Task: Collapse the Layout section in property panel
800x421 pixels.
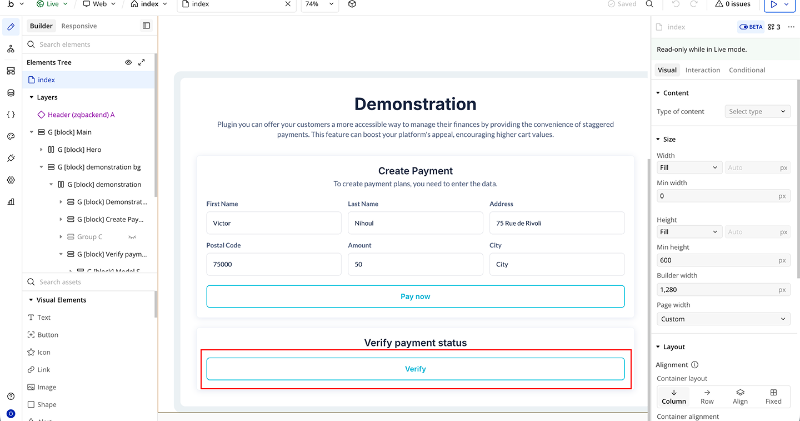Action: pyautogui.click(x=658, y=347)
